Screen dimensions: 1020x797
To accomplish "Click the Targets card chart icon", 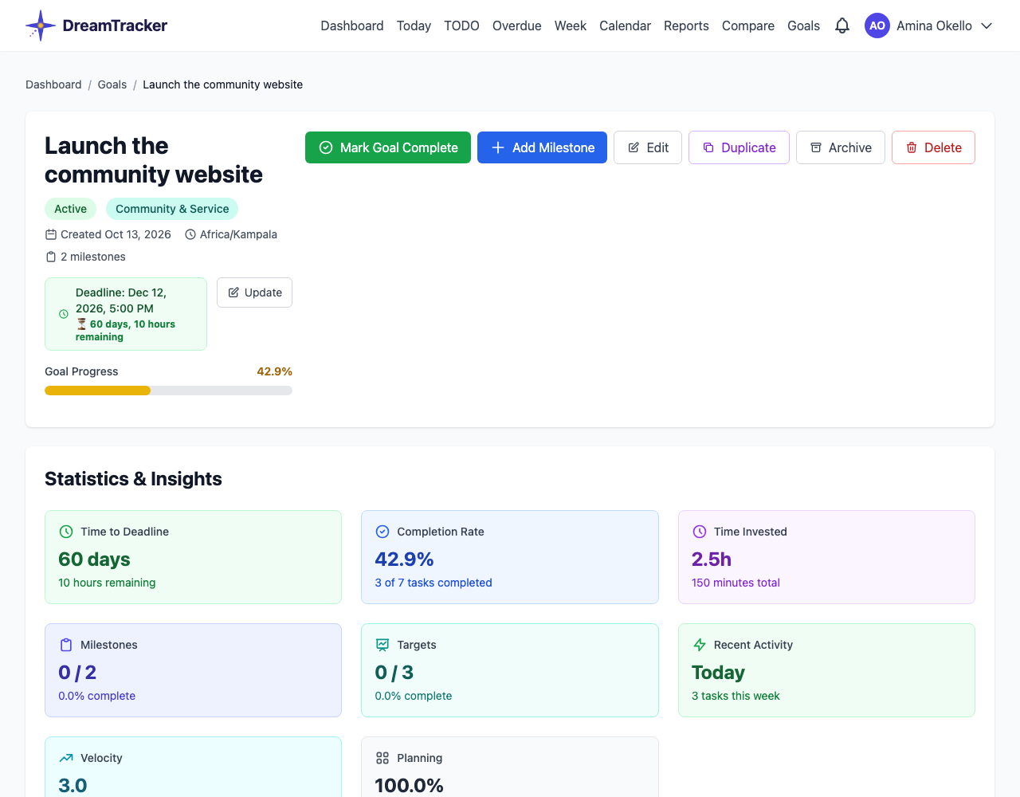I will click(x=382, y=645).
